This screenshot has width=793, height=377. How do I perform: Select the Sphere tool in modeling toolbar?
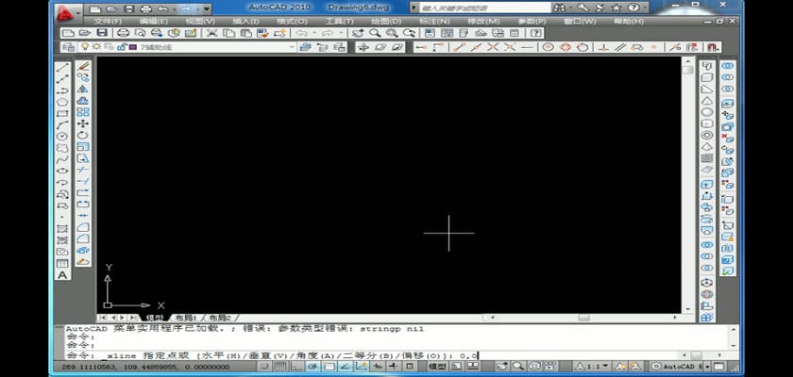[x=707, y=112]
